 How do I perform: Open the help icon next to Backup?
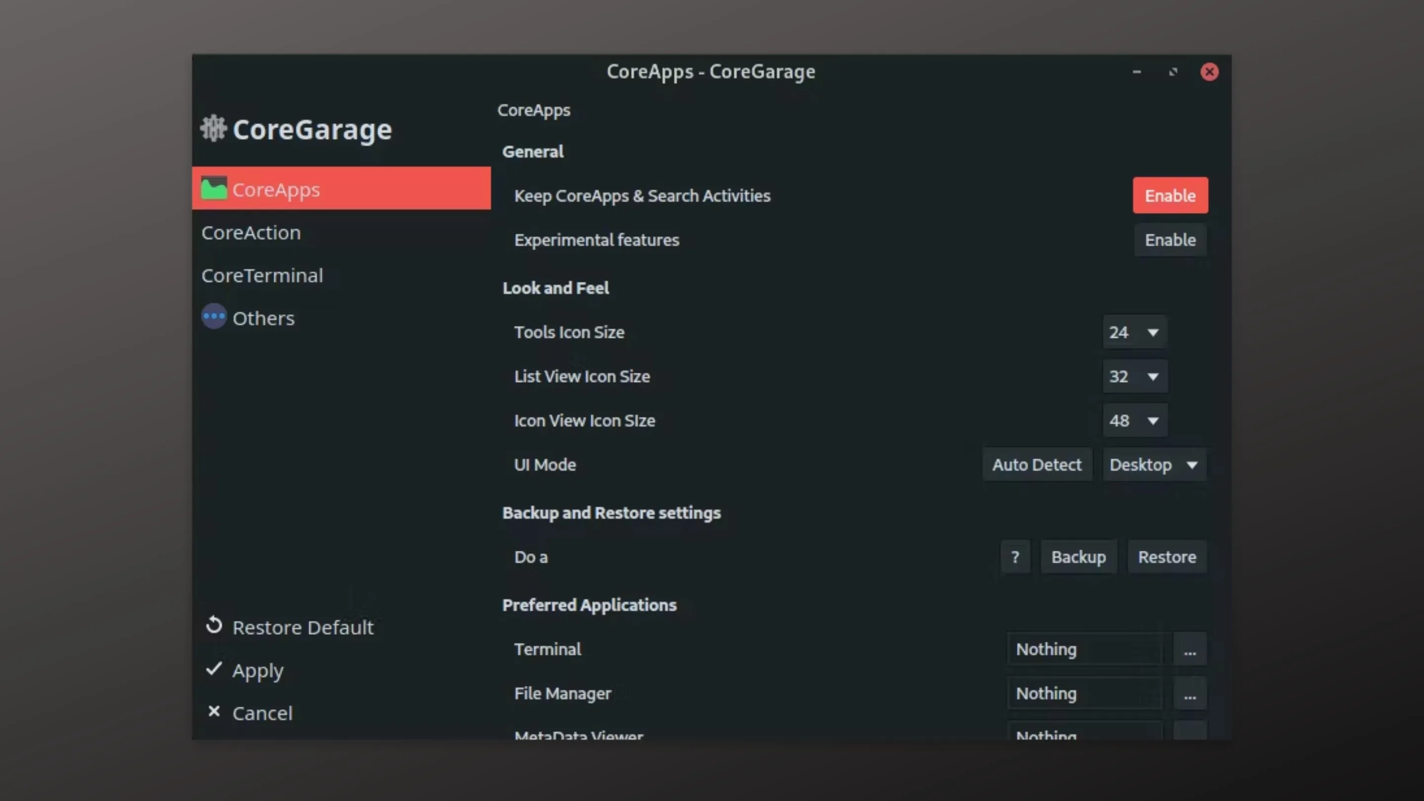(x=1015, y=557)
